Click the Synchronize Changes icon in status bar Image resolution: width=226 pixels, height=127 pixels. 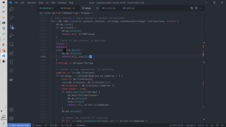tap(46, 125)
